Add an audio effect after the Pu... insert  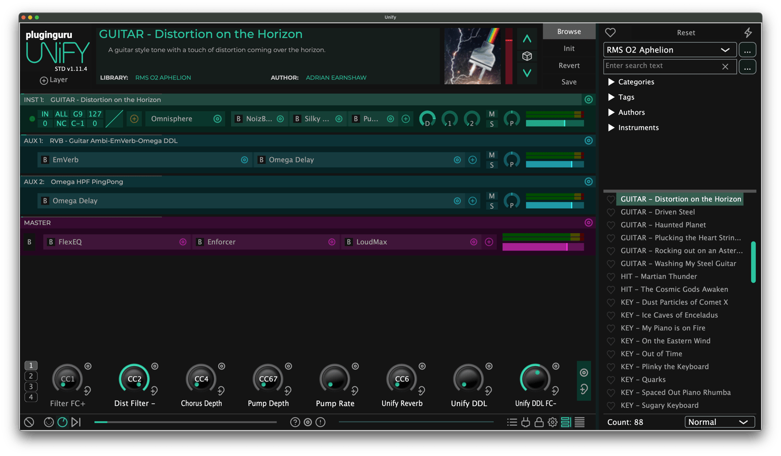[x=406, y=119]
